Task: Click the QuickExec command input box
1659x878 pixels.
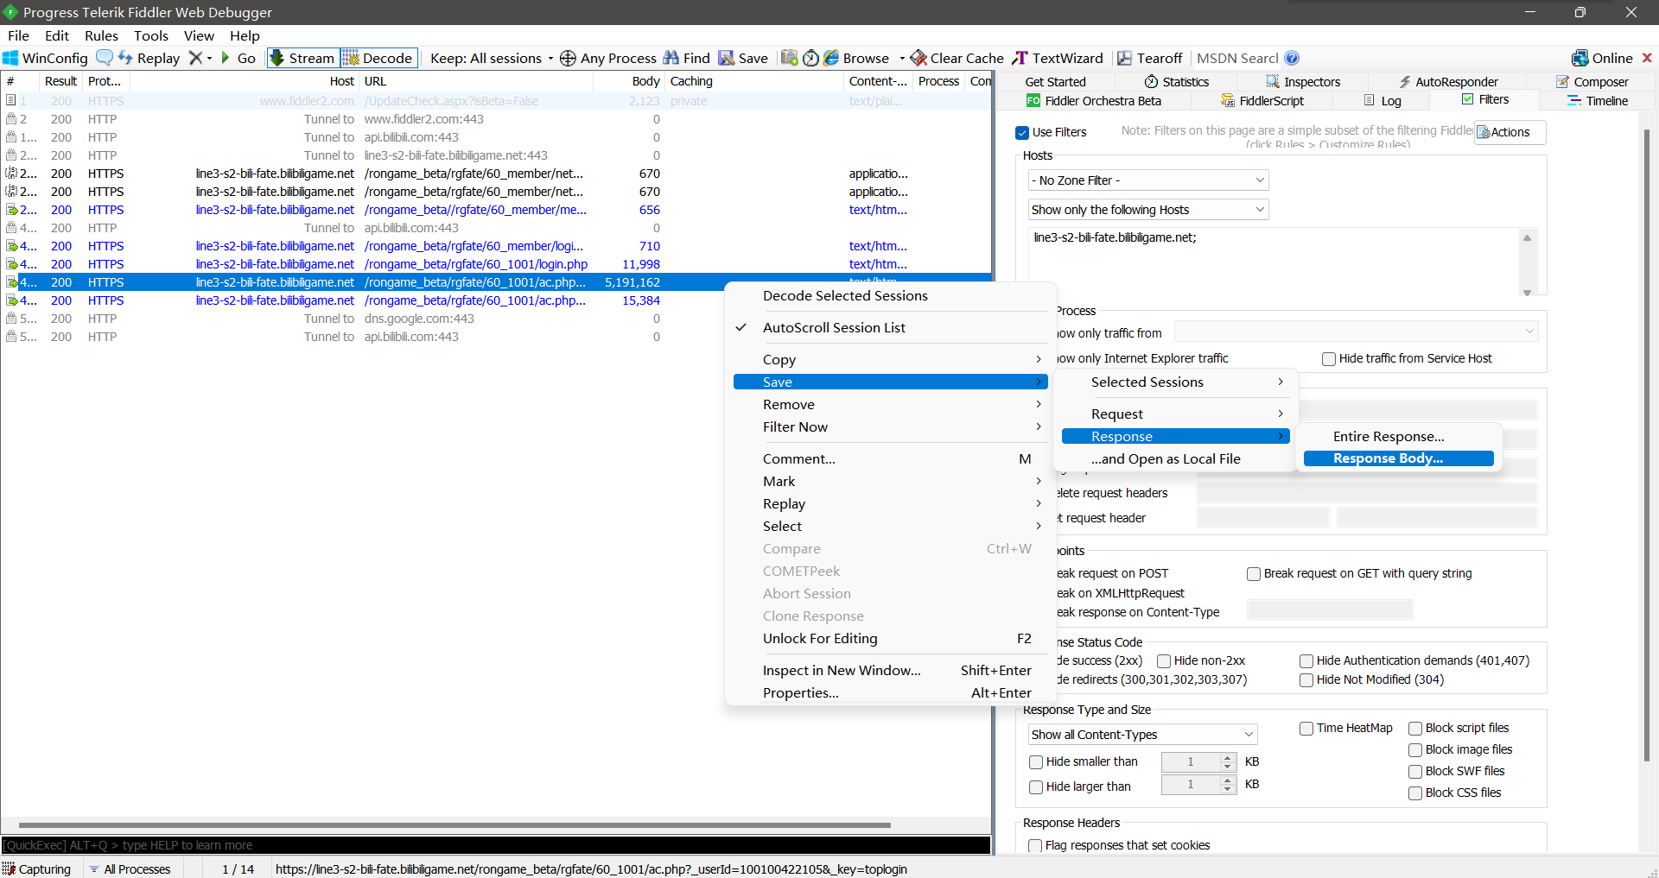Action: pos(496,845)
